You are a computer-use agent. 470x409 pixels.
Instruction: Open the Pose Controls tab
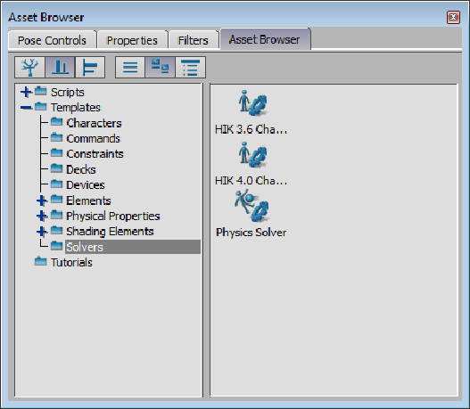point(52,40)
